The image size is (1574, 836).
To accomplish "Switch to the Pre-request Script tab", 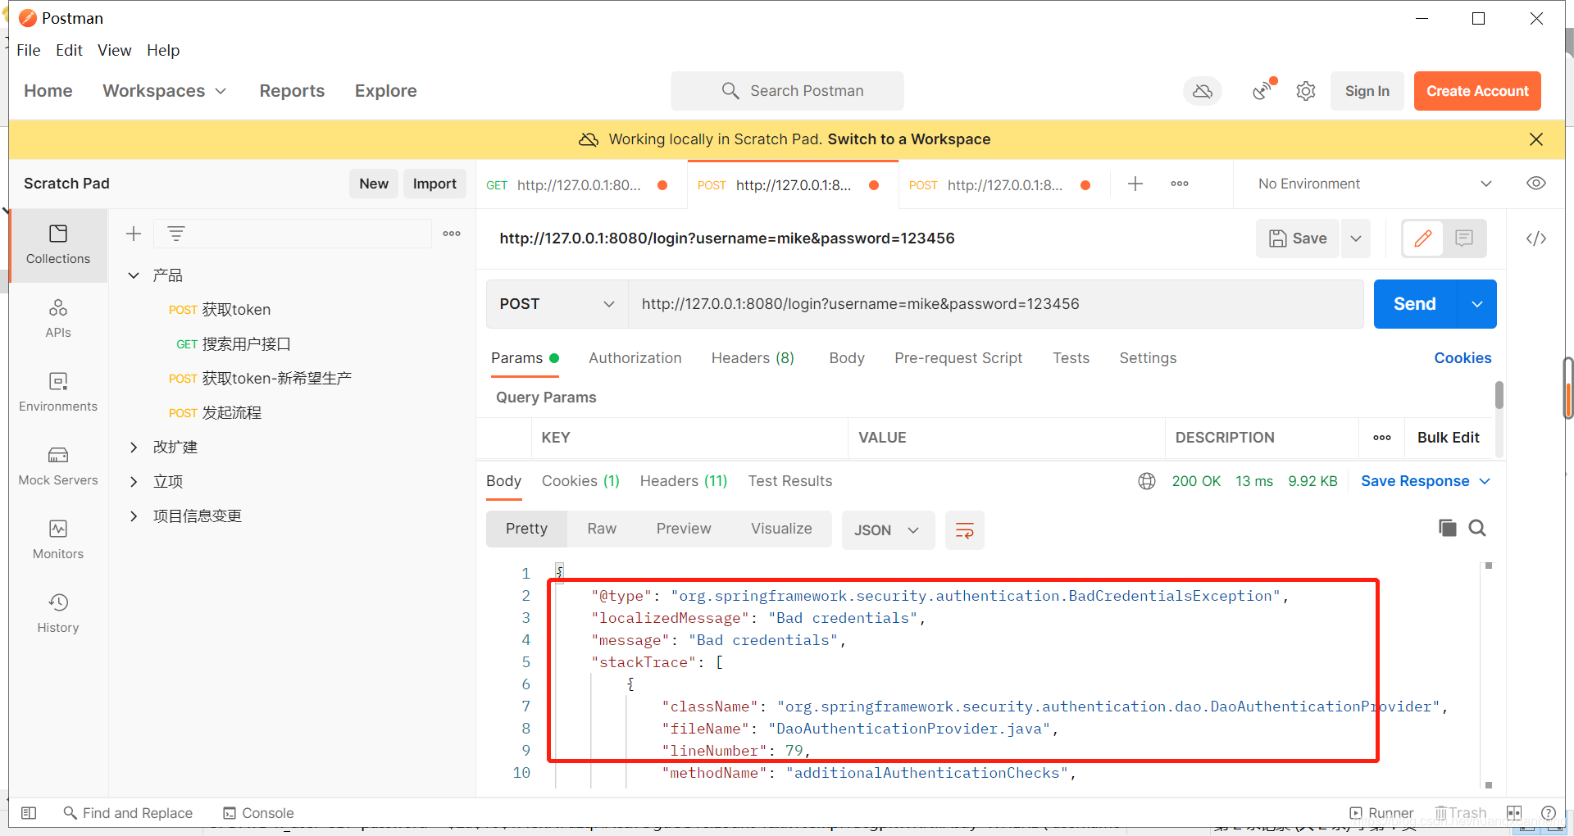I will 958,358.
